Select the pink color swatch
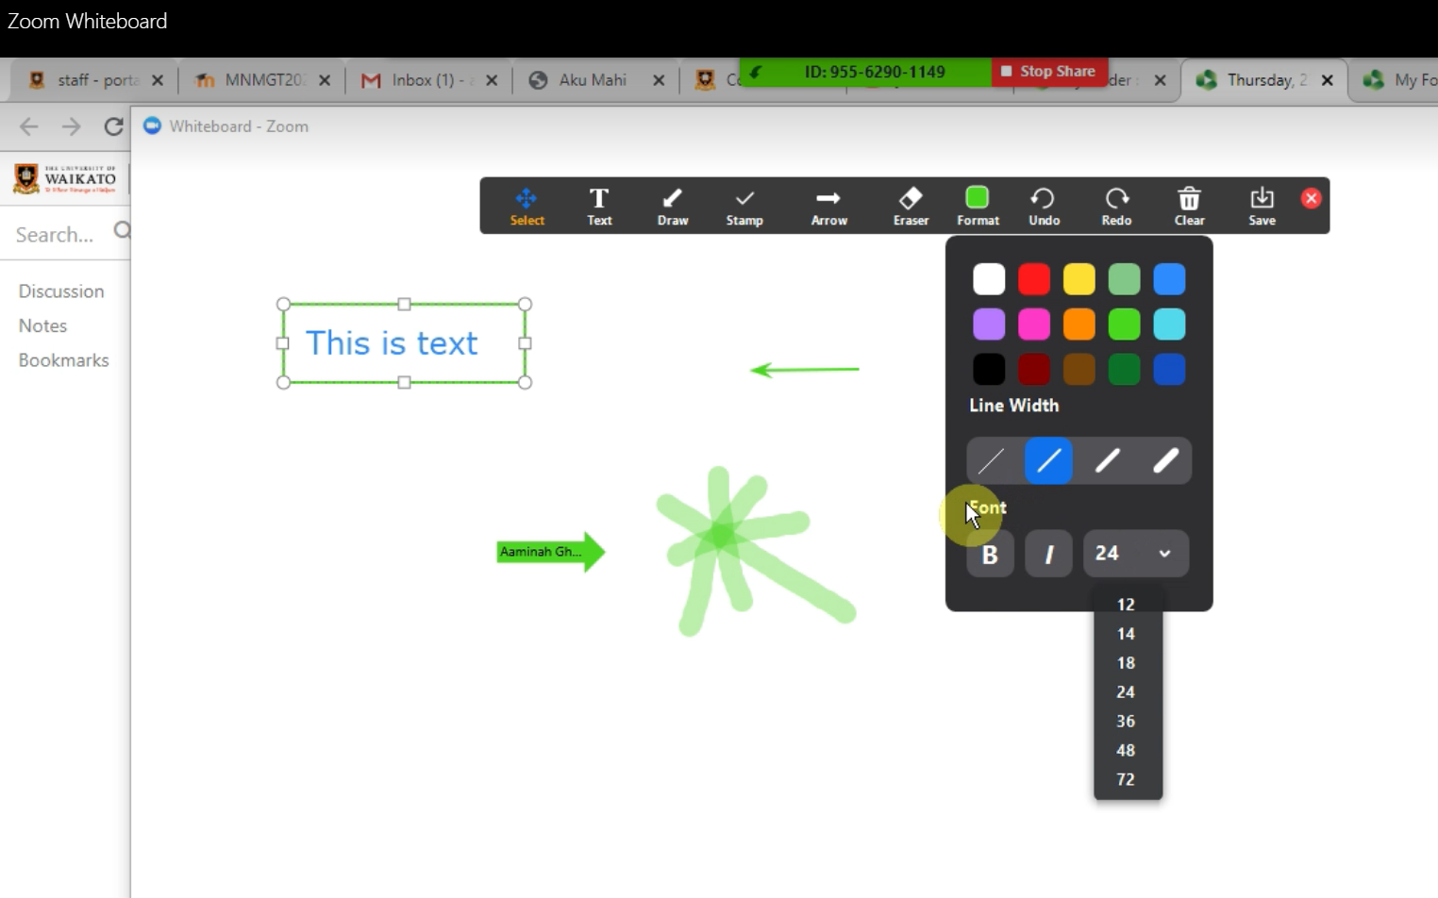1438x898 pixels. [1034, 324]
